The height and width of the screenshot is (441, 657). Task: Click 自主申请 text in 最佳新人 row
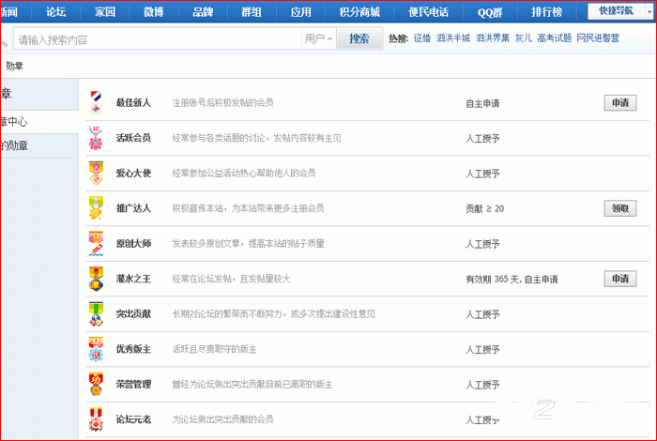pyautogui.click(x=482, y=103)
